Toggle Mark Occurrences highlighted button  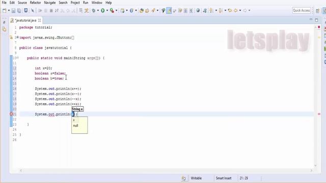pyautogui.click(x=169, y=11)
